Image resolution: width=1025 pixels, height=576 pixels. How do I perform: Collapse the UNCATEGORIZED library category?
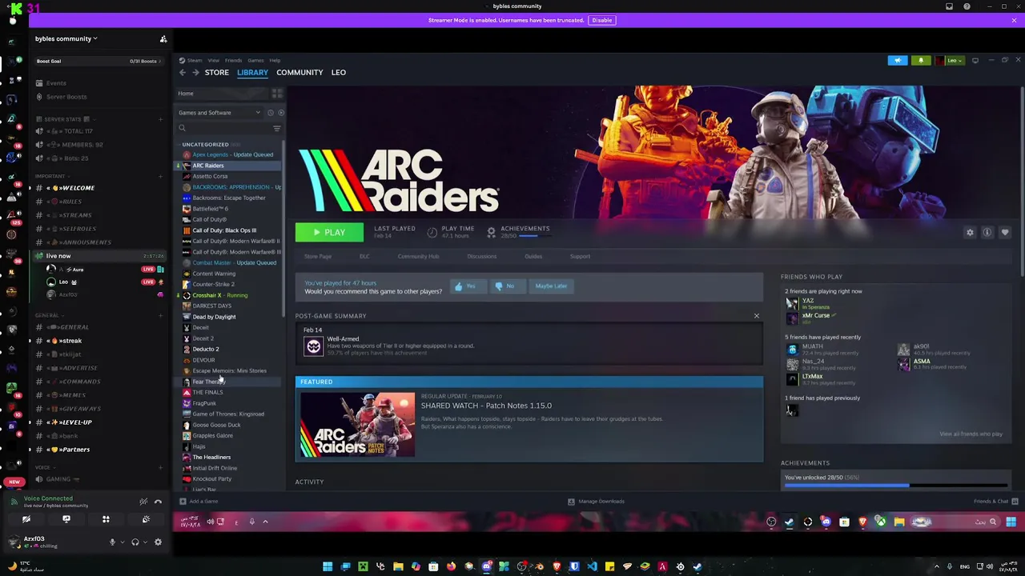(x=205, y=145)
